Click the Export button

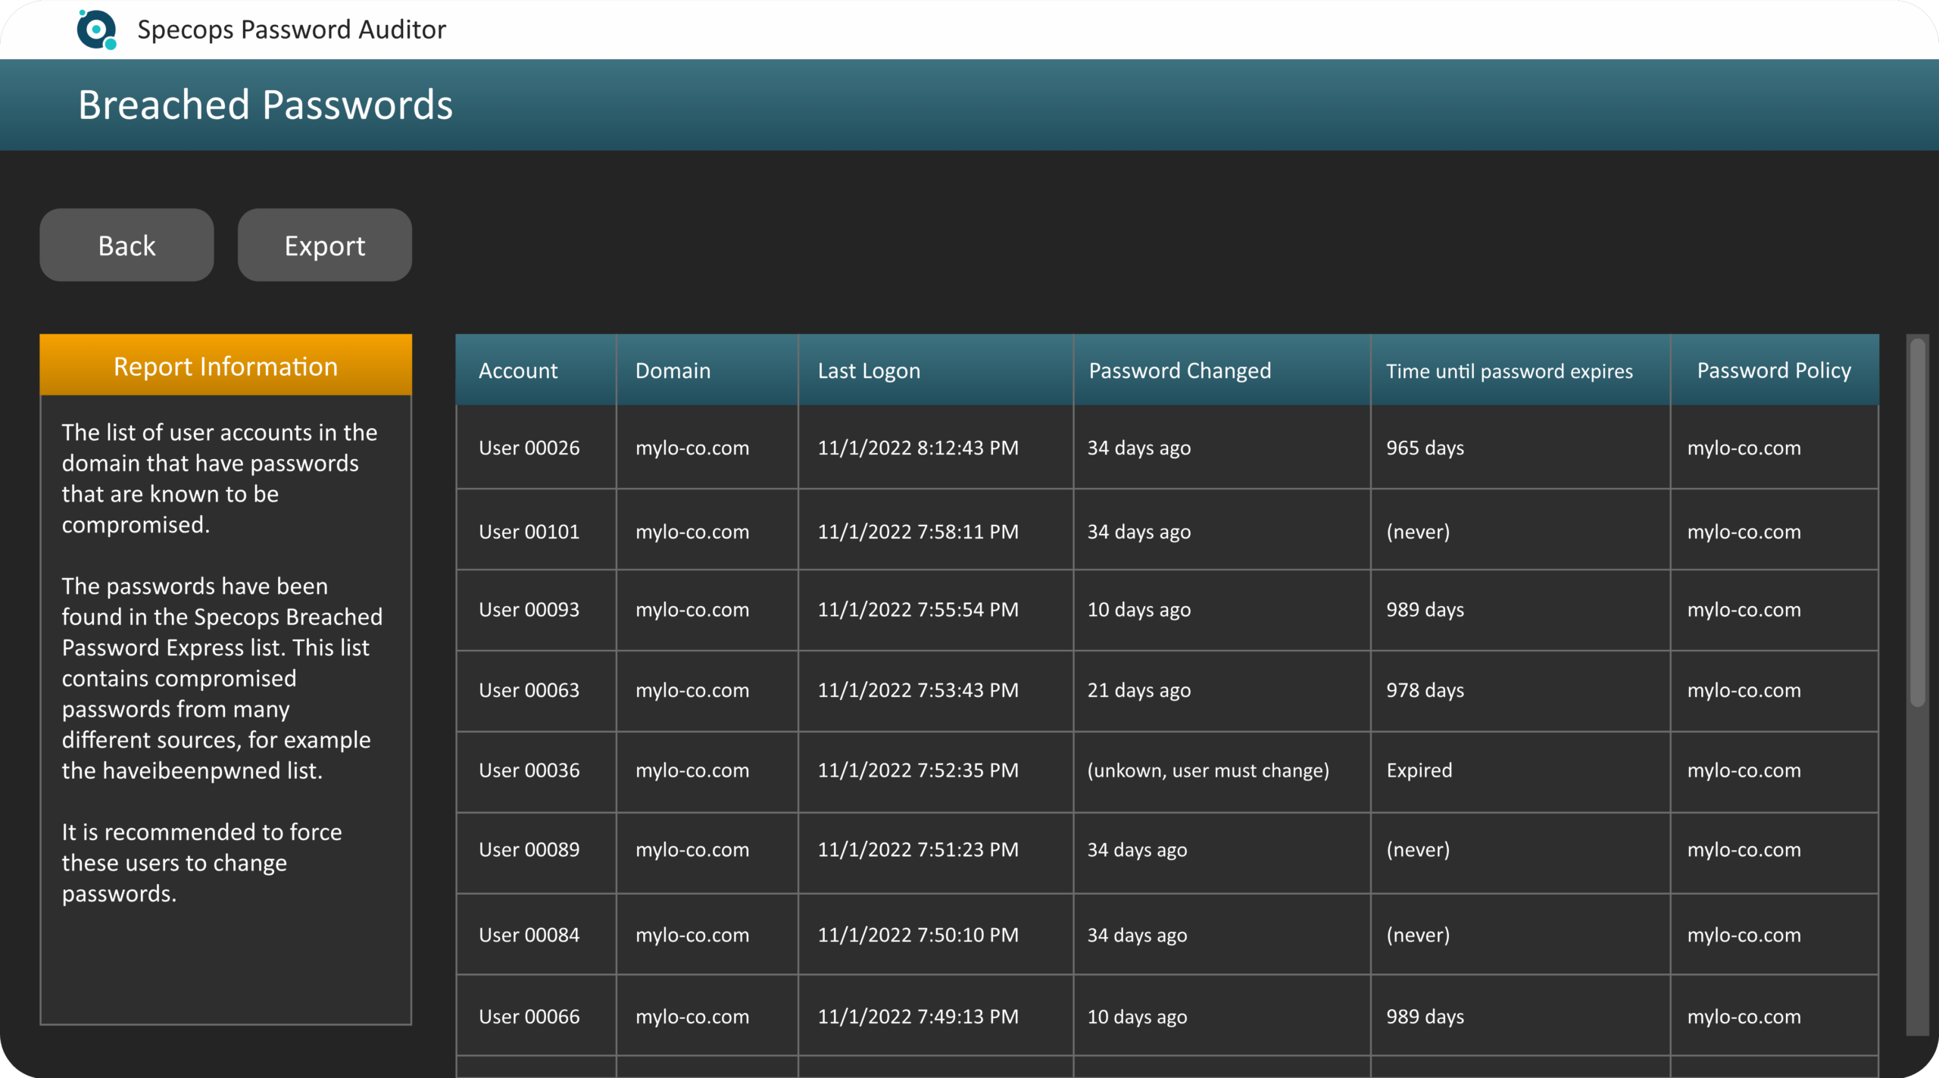coord(324,244)
